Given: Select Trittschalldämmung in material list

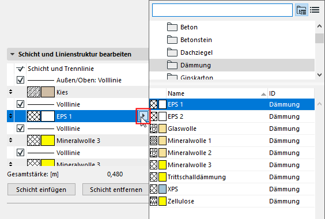Looking at the screenshot, I should pyautogui.click(x=232, y=177).
